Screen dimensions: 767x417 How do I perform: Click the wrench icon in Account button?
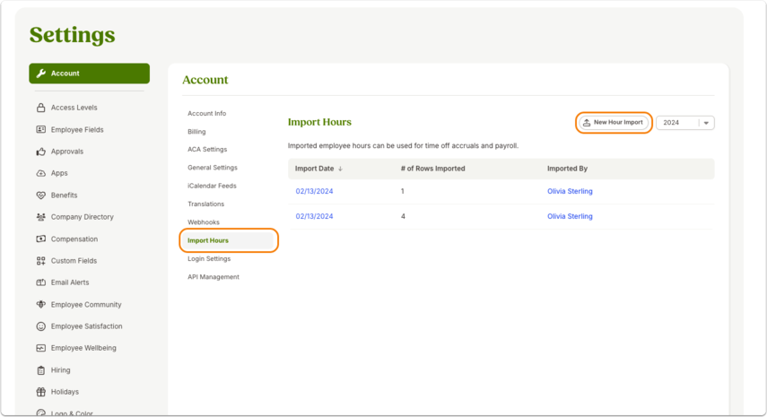pyautogui.click(x=41, y=74)
